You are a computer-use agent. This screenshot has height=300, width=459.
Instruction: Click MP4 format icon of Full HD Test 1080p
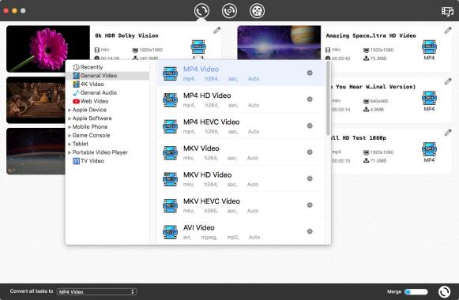coord(429,149)
